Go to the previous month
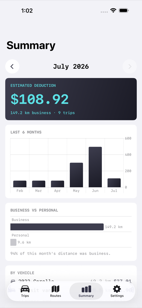This screenshot has width=142, height=308. (12, 67)
